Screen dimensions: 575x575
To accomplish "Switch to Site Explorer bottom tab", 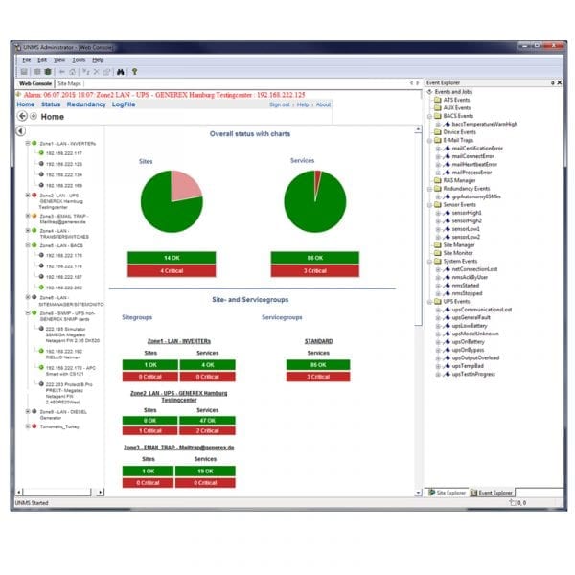I will (x=448, y=492).
